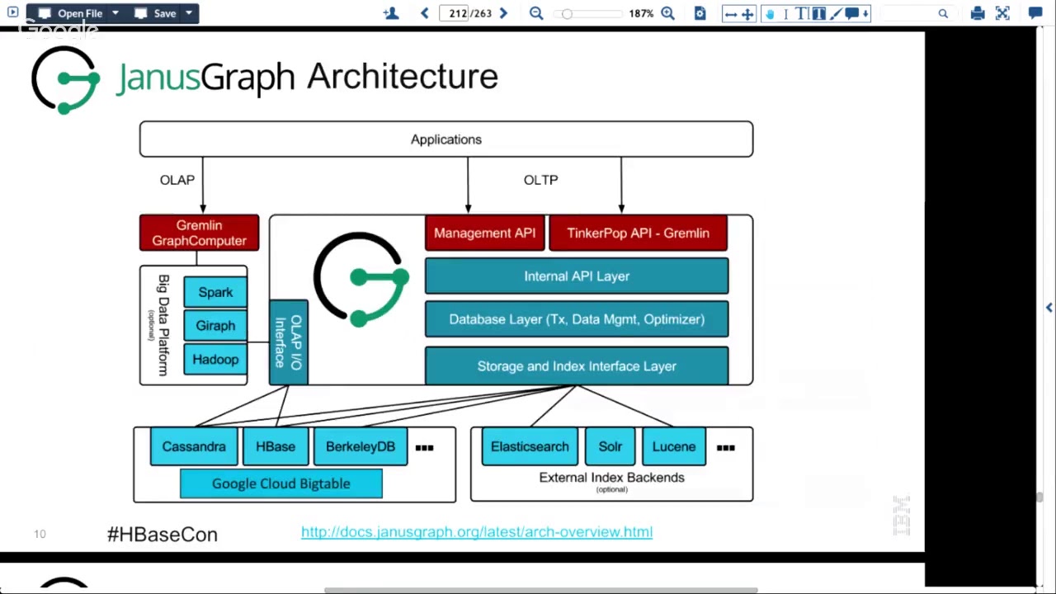Go to the previous page arrow
This screenshot has width=1056, height=594.
click(425, 13)
